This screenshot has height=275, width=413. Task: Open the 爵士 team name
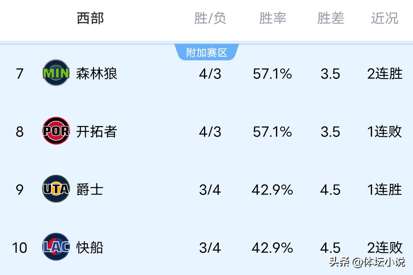[90, 190]
